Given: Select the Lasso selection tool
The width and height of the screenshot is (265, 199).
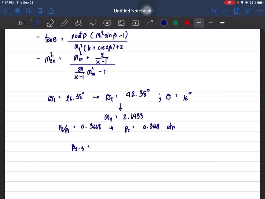Looking at the screenshot, I should point(93,23).
